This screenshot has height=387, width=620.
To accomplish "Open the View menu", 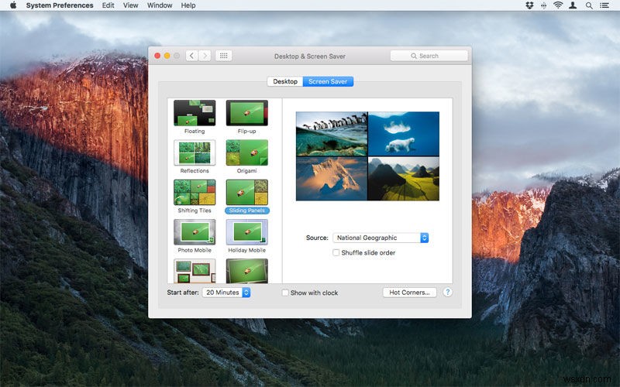I will [x=131, y=5].
